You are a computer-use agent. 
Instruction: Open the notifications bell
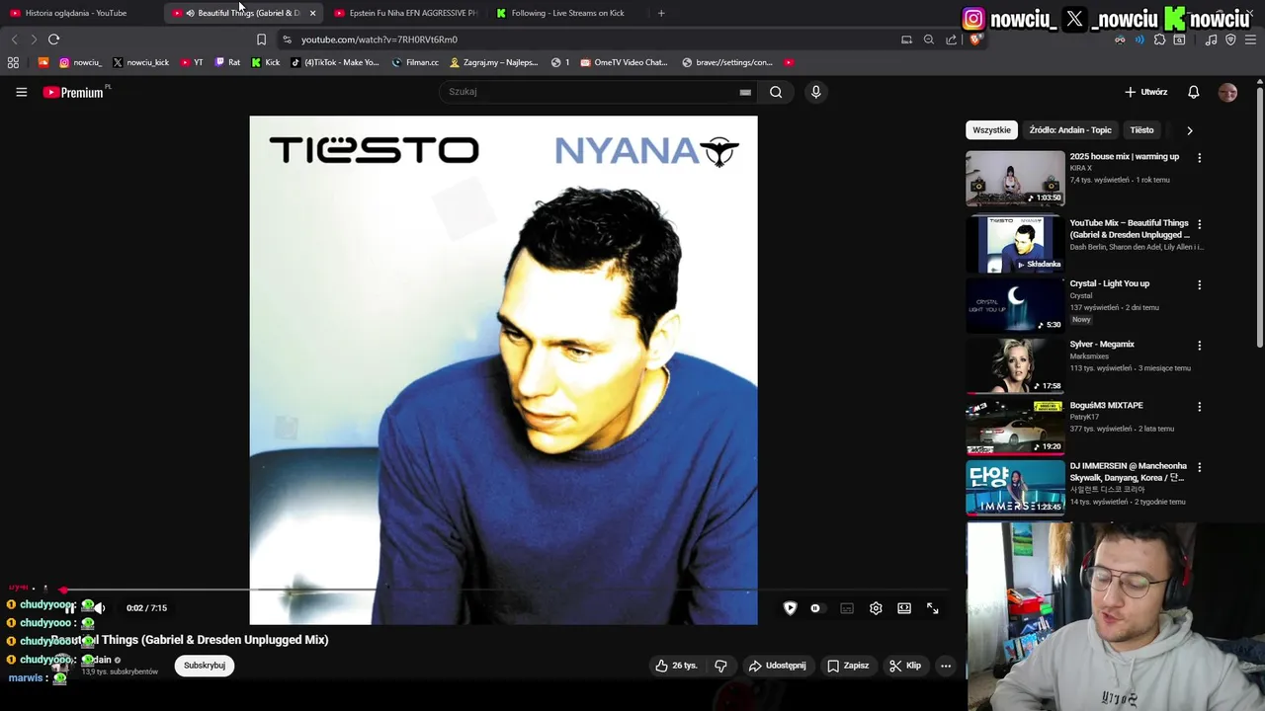click(1194, 92)
